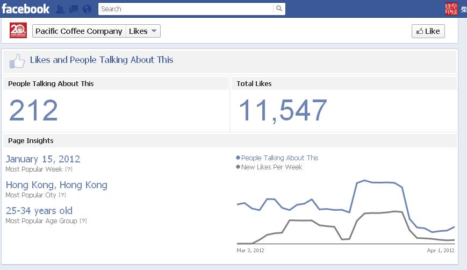
Task: Click the Facebook logo
Action: pos(25,9)
